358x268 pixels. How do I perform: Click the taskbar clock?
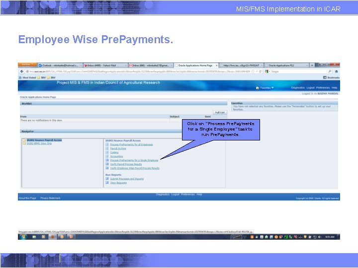pyautogui.click(x=330, y=237)
